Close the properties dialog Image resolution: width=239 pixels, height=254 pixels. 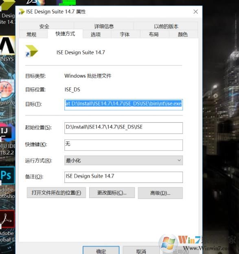coord(196,11)
